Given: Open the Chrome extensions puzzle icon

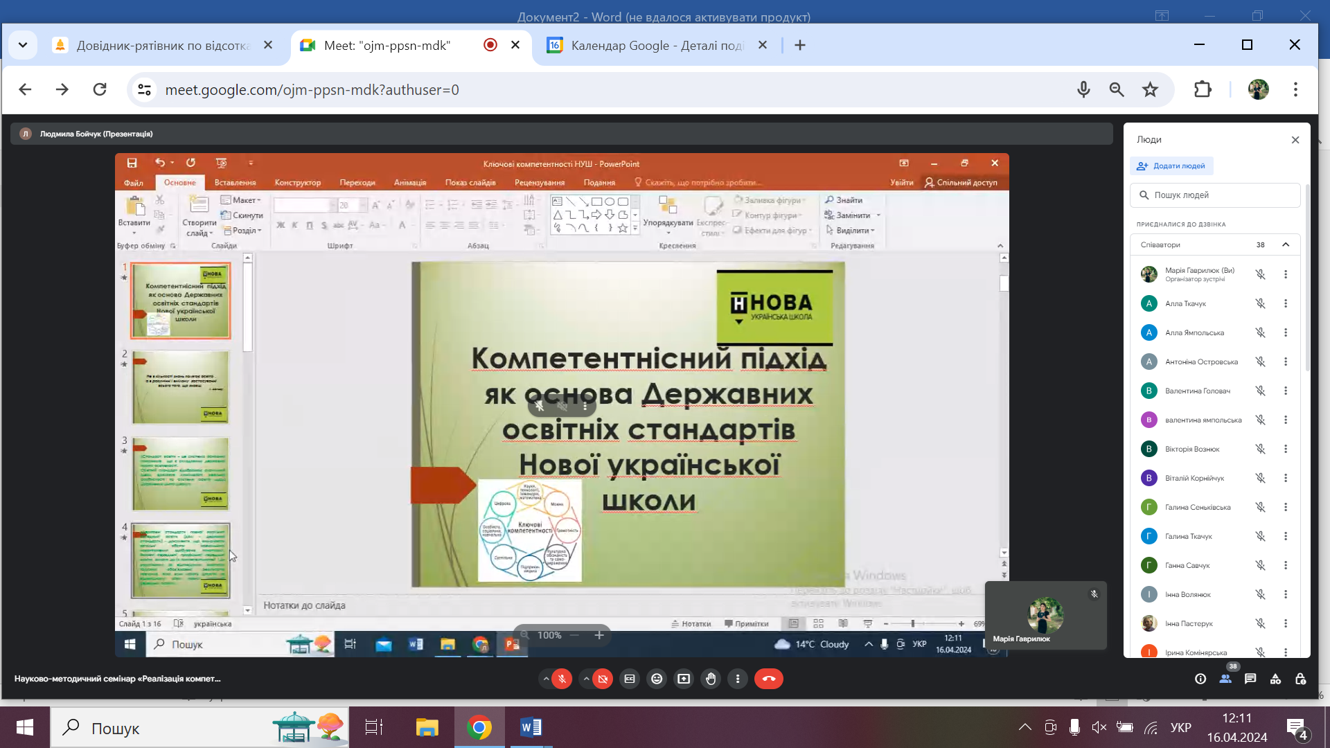Looking at the screenshot, I should tap(1203, 89).
